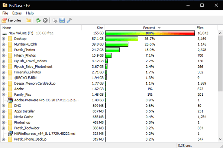Screen dimensions: 223x148
Task: Select the Piyush_Baby_Photoshoot row name
Action: 33,66
